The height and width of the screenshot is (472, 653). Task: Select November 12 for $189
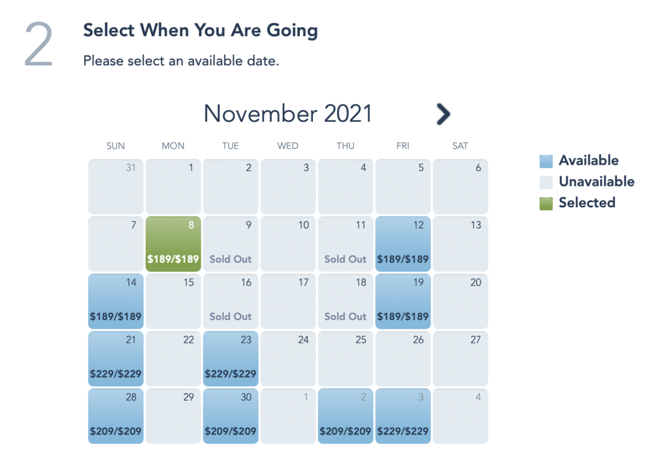[x=403, y=244]
